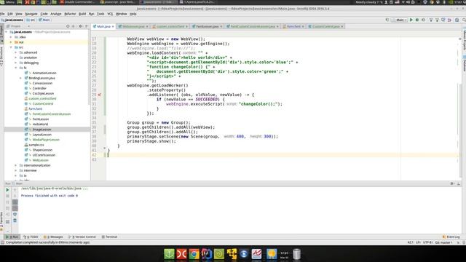The width and height of the screenshot is (466, 262).
Task: Click the Run panel settings gear
Action: tap(452, 183)
